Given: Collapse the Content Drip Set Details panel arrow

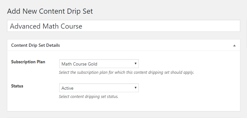Looking at the screenshot, I should [234, 45].
